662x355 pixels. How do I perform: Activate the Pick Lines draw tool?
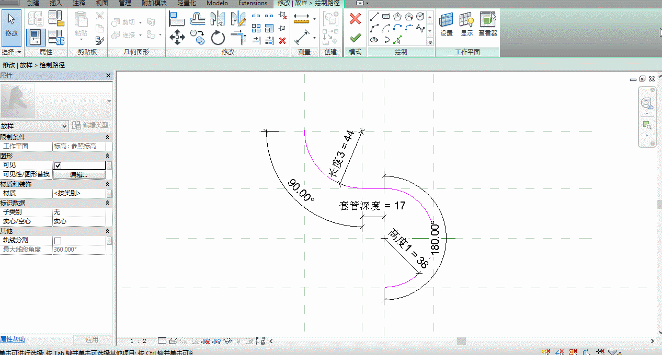397,40
